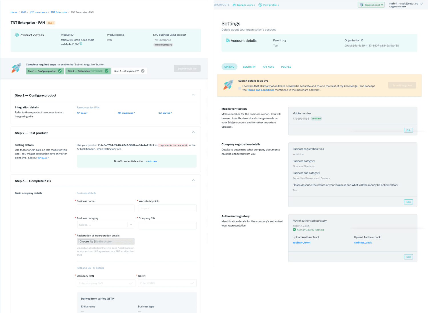Click the GSTIN verify checkmark

[x=192, y=283]
